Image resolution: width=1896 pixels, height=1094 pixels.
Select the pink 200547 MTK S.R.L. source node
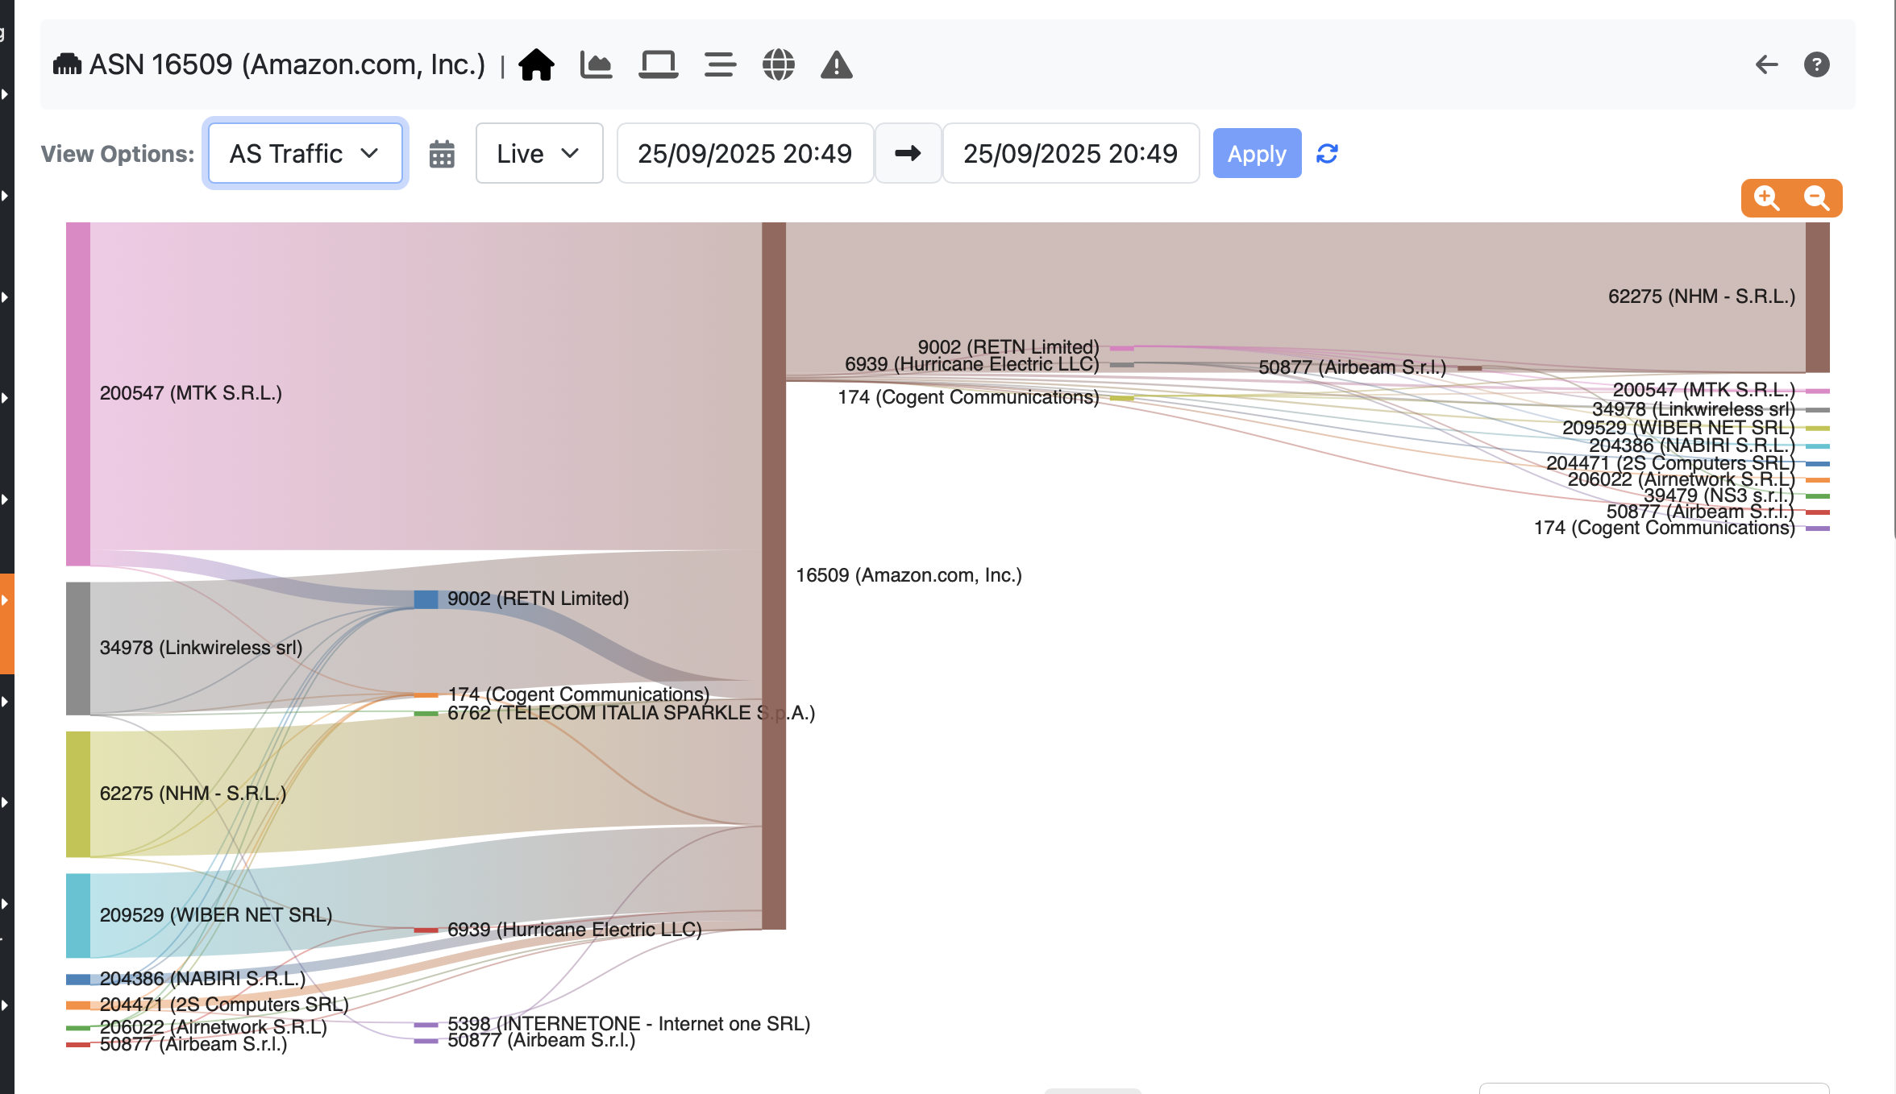[x=78, y=394]
